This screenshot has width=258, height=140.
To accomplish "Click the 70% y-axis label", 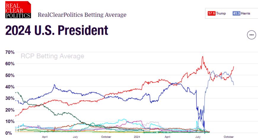I will coord(10,52).
